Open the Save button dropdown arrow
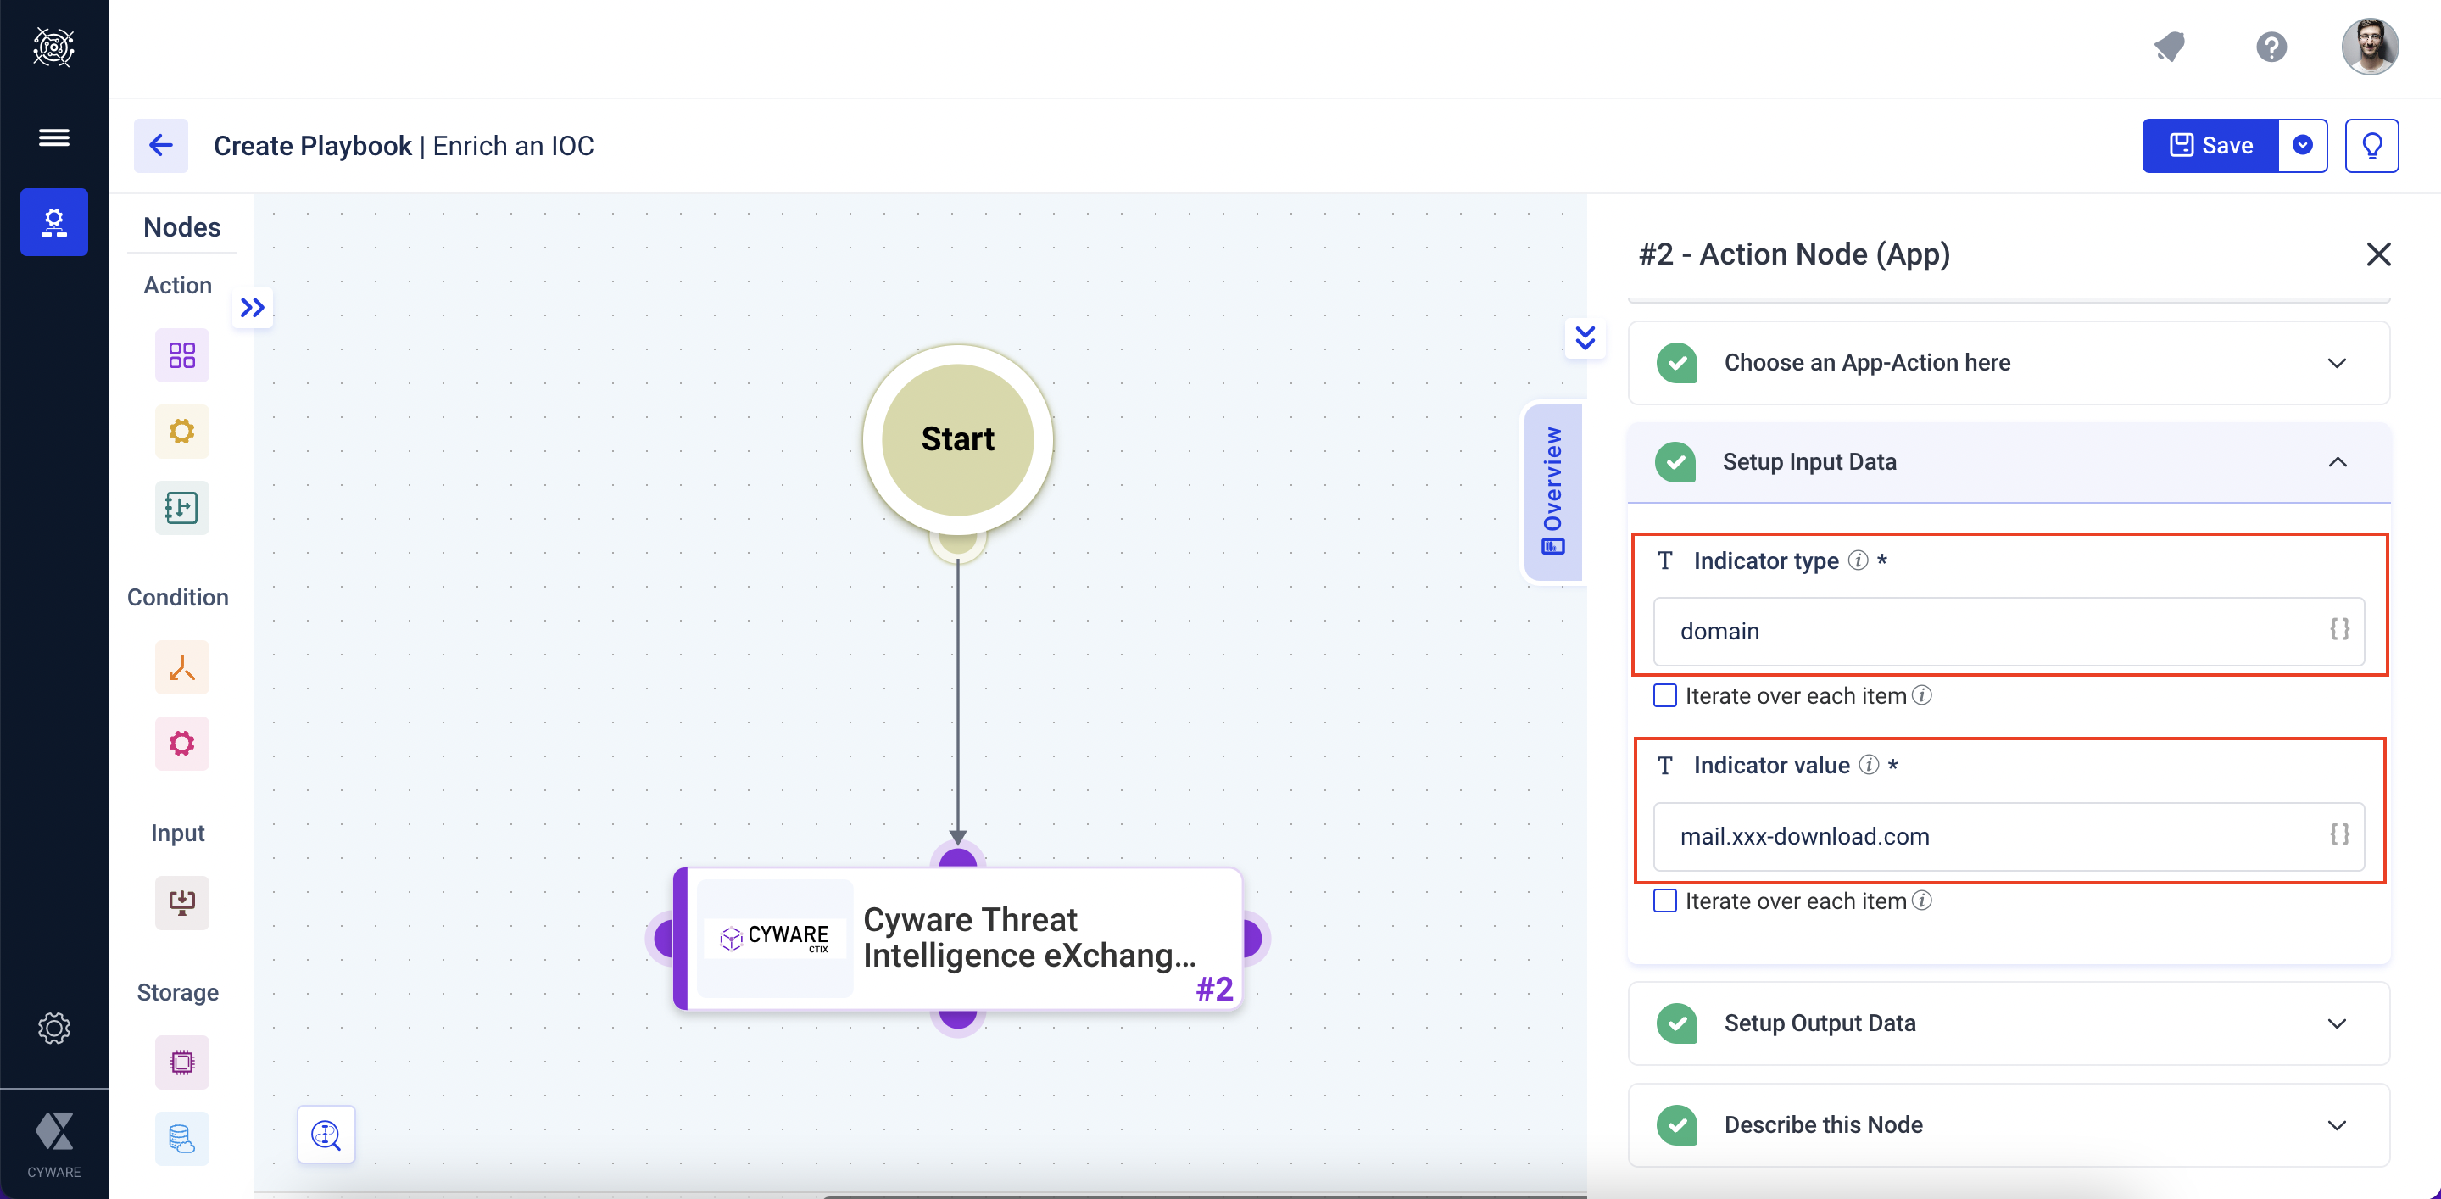 coord(2303,145)
